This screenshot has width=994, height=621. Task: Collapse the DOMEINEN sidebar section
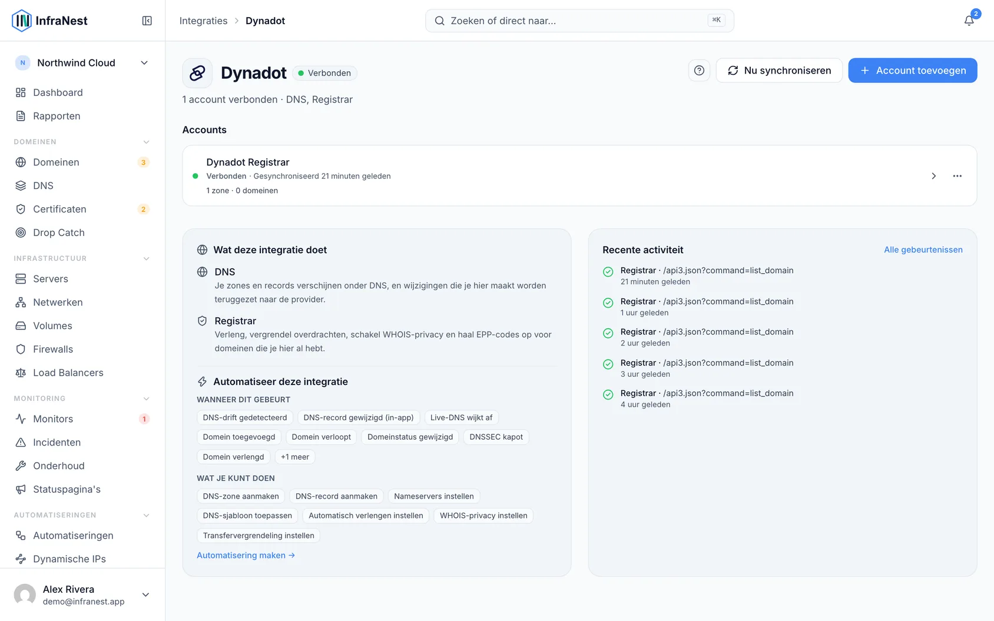tap(146, 142)
